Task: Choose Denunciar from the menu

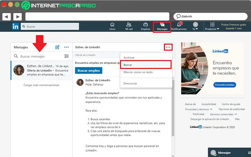Action: click(146, 83)
